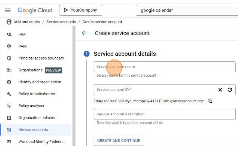The height and width of the screenshot is (147, 238).
Task: Click the PAM shield icon in sidebar
Action: (9, 46)
